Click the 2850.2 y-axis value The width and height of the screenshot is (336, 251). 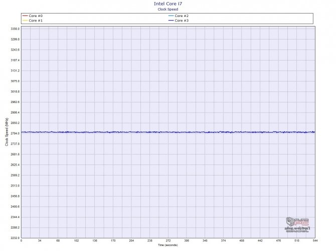(15, 123)
